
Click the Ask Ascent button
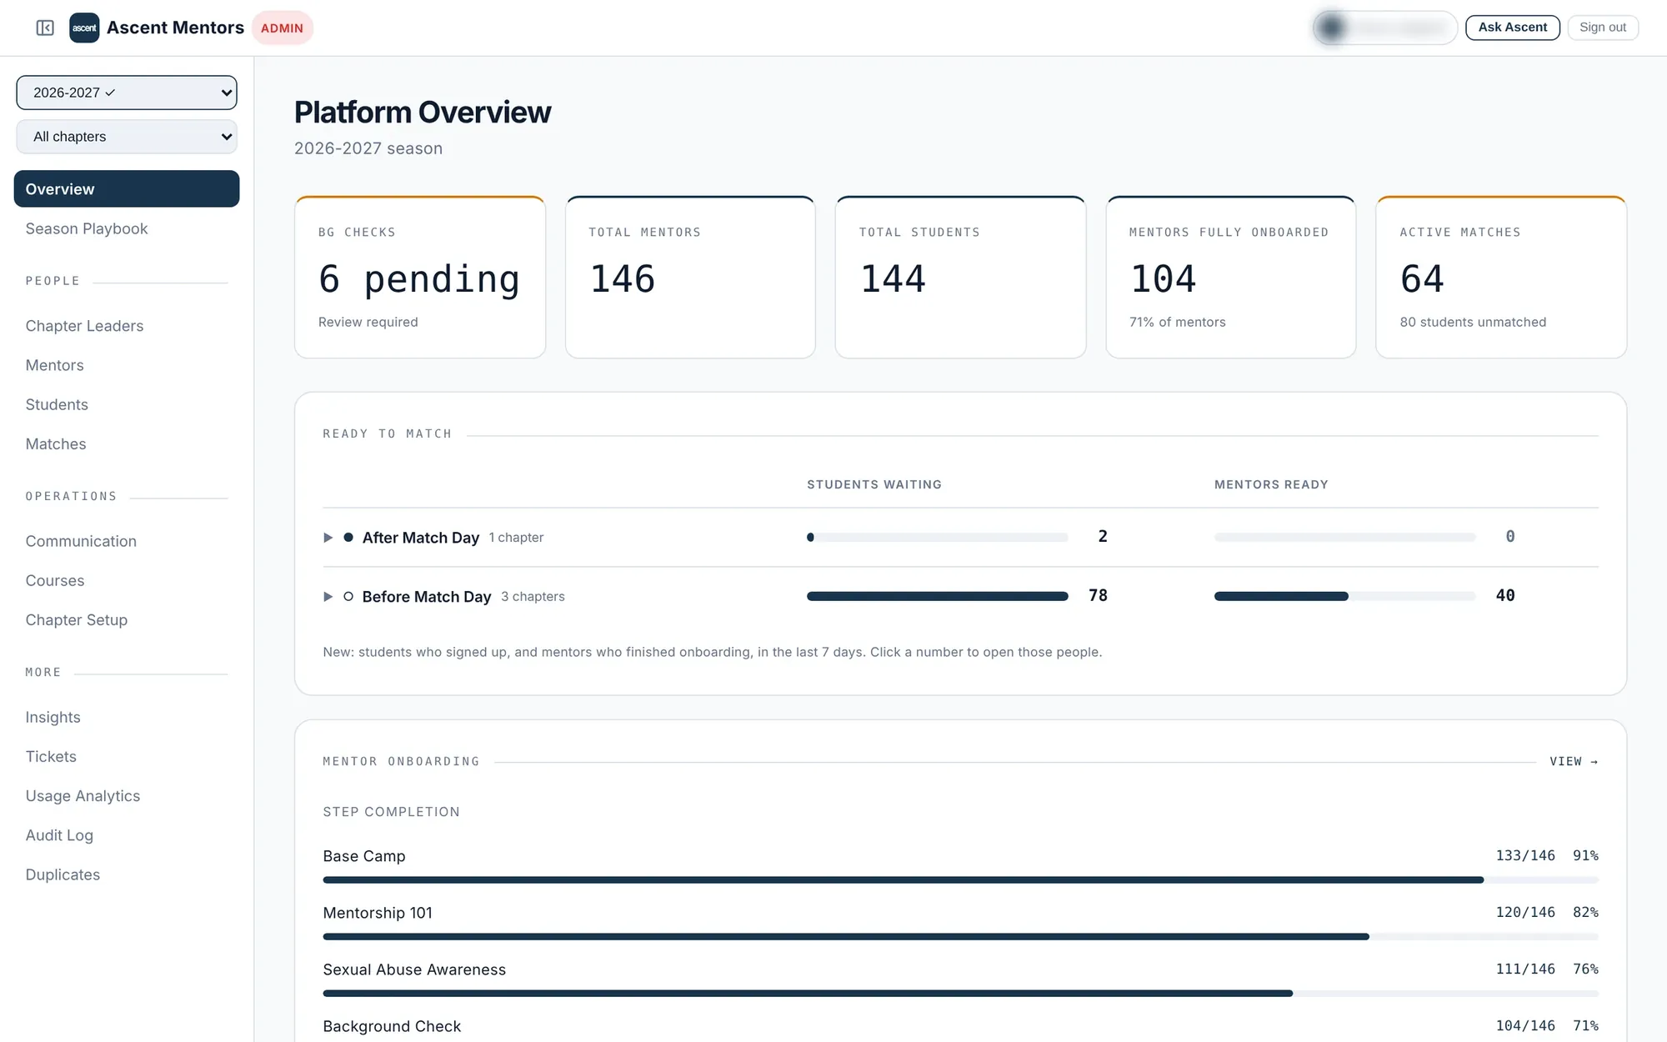pyautogui.click(x=1513, y=28)
